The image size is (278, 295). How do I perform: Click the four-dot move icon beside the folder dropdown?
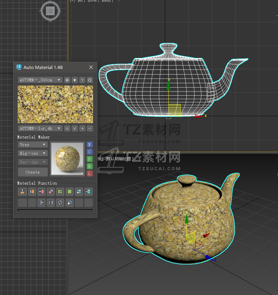click(67, 80)
